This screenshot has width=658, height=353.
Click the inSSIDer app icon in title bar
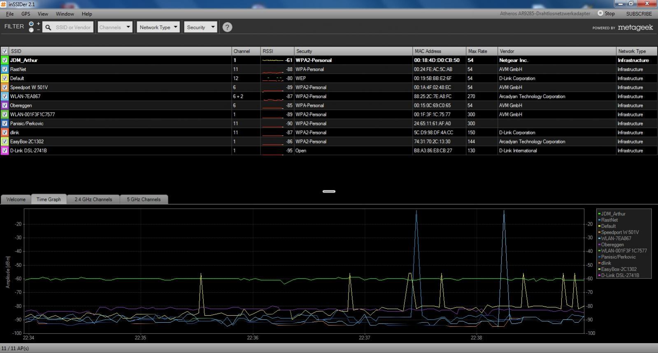(3, 4)
